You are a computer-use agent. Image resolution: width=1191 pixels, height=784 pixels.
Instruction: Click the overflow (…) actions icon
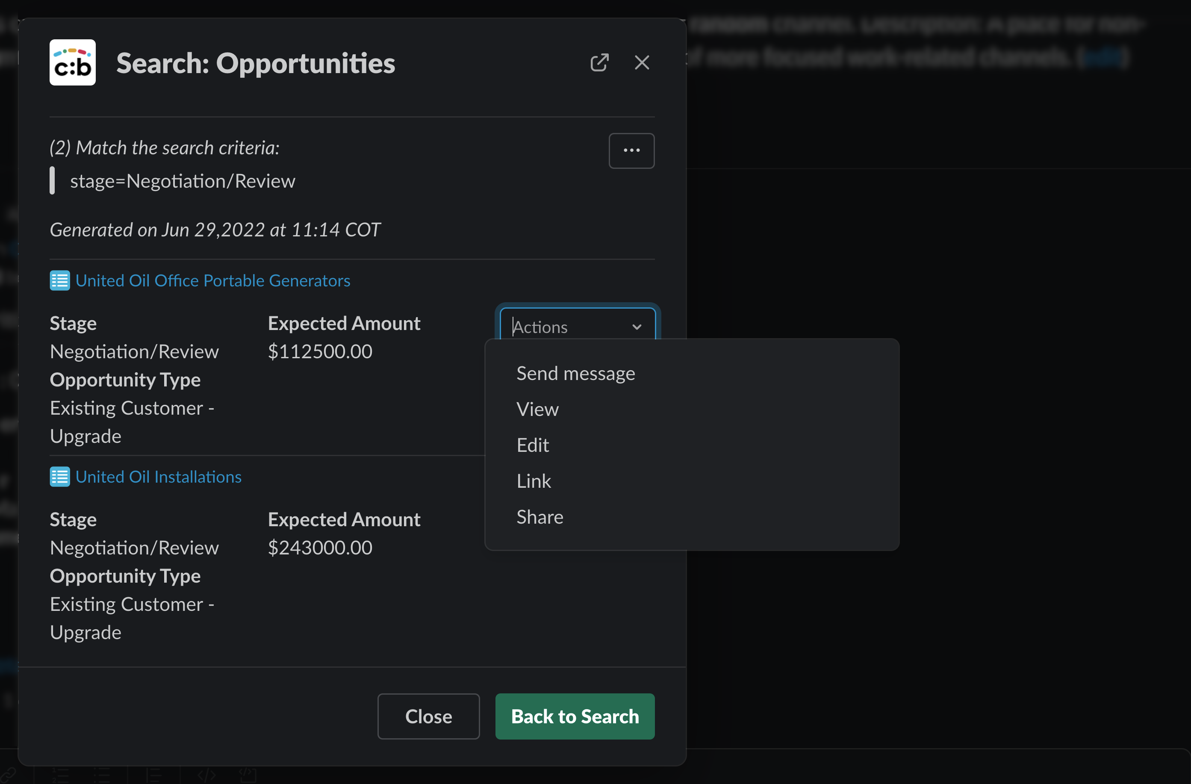(x=631, y=150)
